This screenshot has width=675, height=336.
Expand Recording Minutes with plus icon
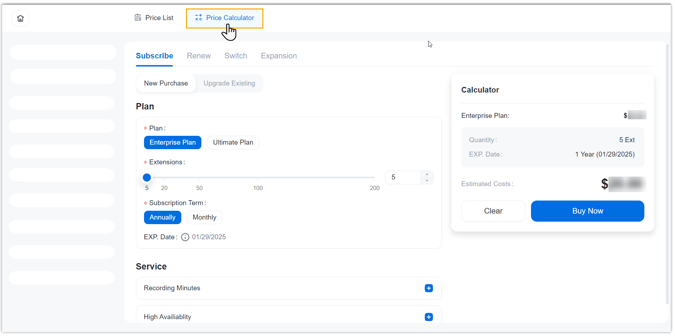429,288
